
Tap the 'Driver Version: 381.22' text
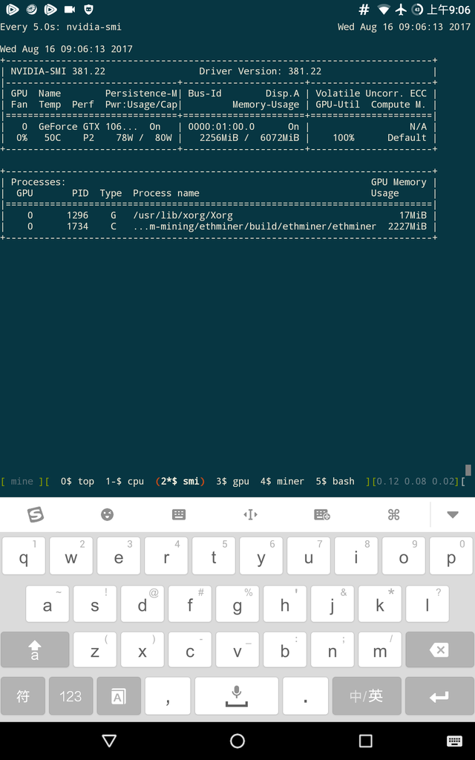[261, 71]
